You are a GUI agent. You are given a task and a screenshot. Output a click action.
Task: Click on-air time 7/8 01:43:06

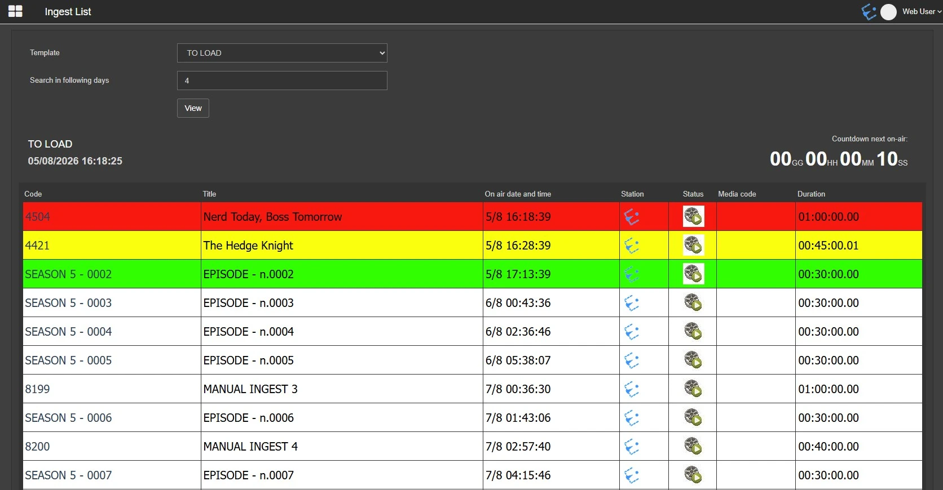click(x=518, y=418)
